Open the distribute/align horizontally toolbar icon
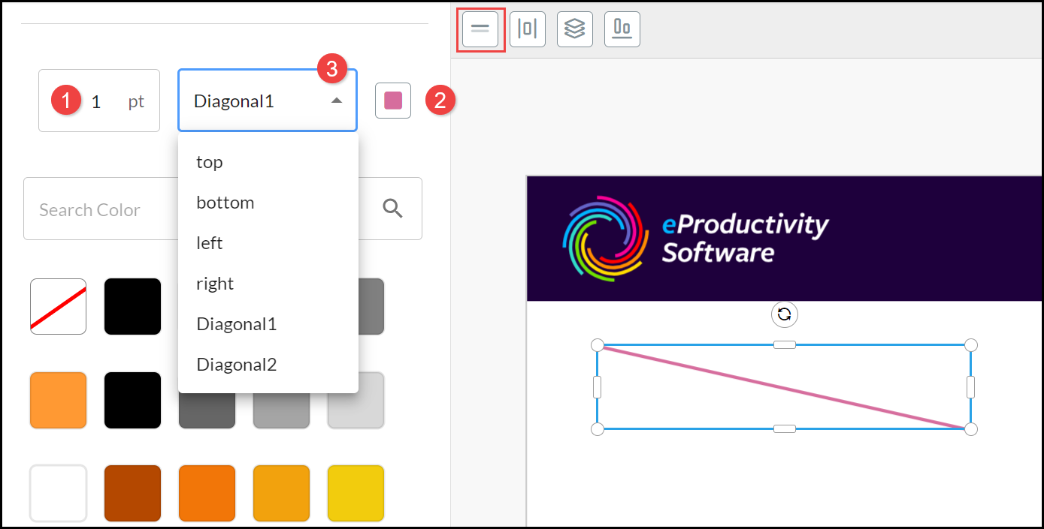The width and height of the screenshot is (1044, 529). (528, 29)
